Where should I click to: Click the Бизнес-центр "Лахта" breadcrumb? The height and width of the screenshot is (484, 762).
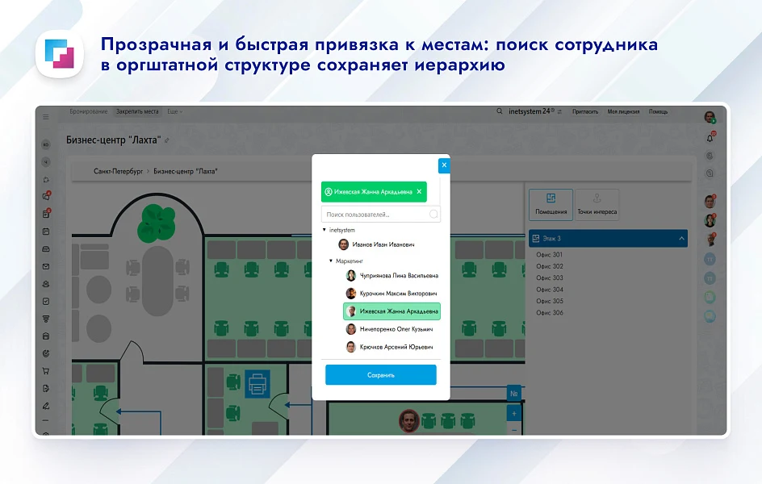tap(185, 171)
